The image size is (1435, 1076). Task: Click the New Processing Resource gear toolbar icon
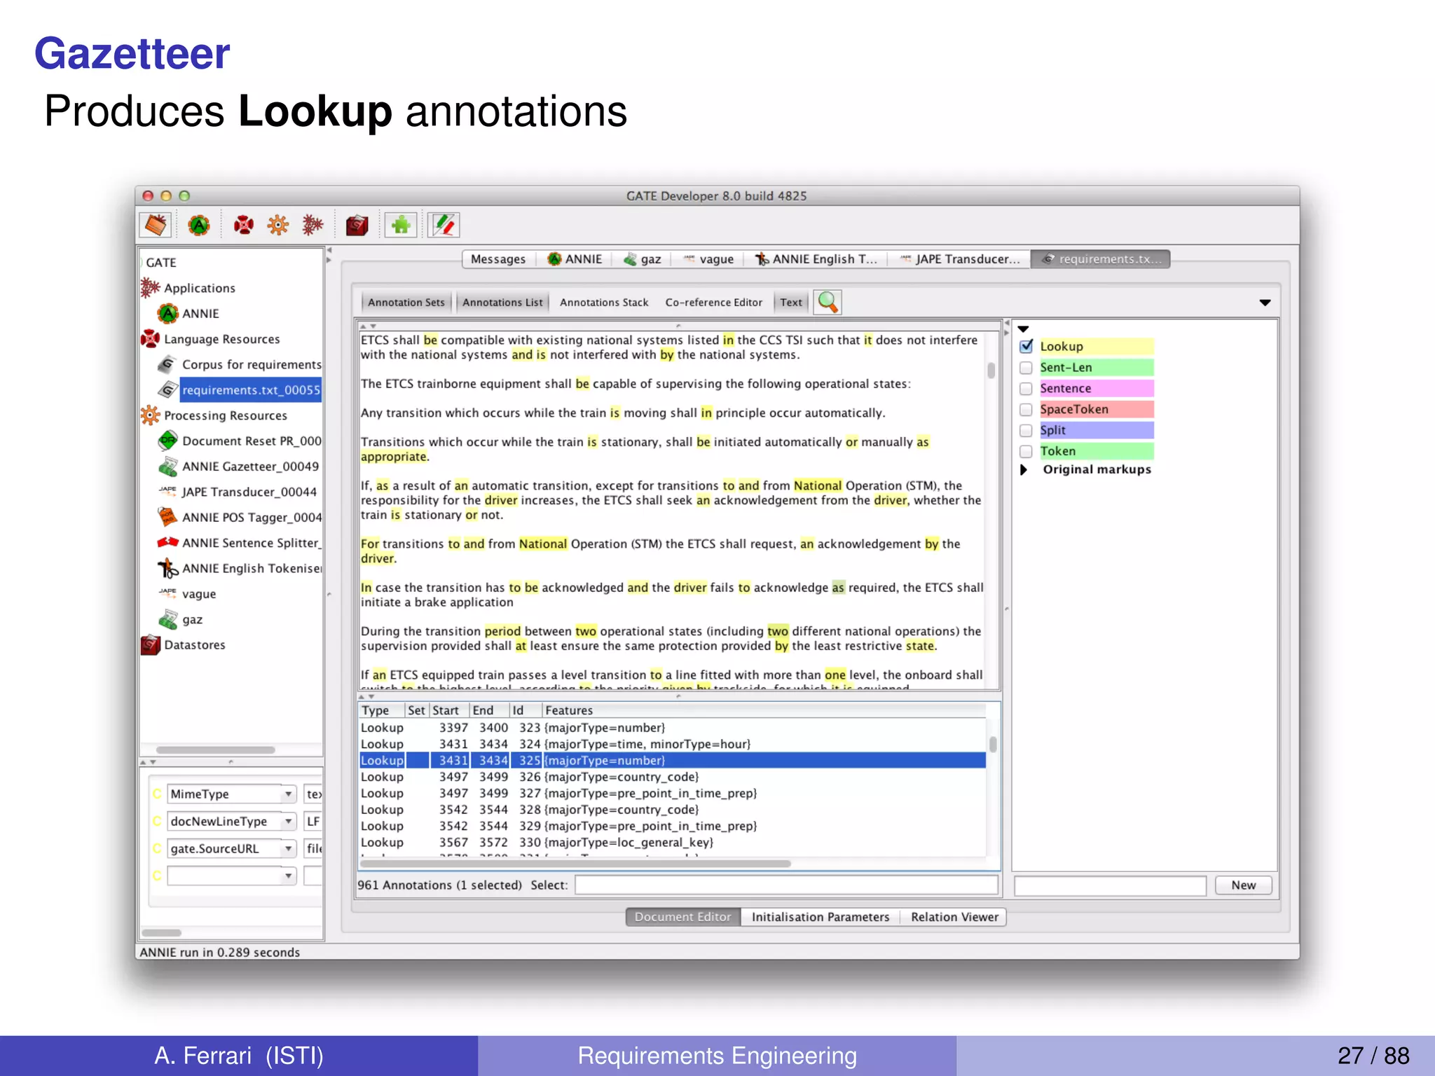tap(278, 225)
